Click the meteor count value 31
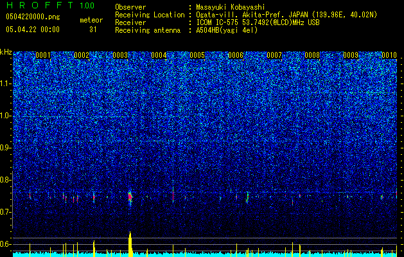This screenshot has width=404, height=257. (93, 30)
